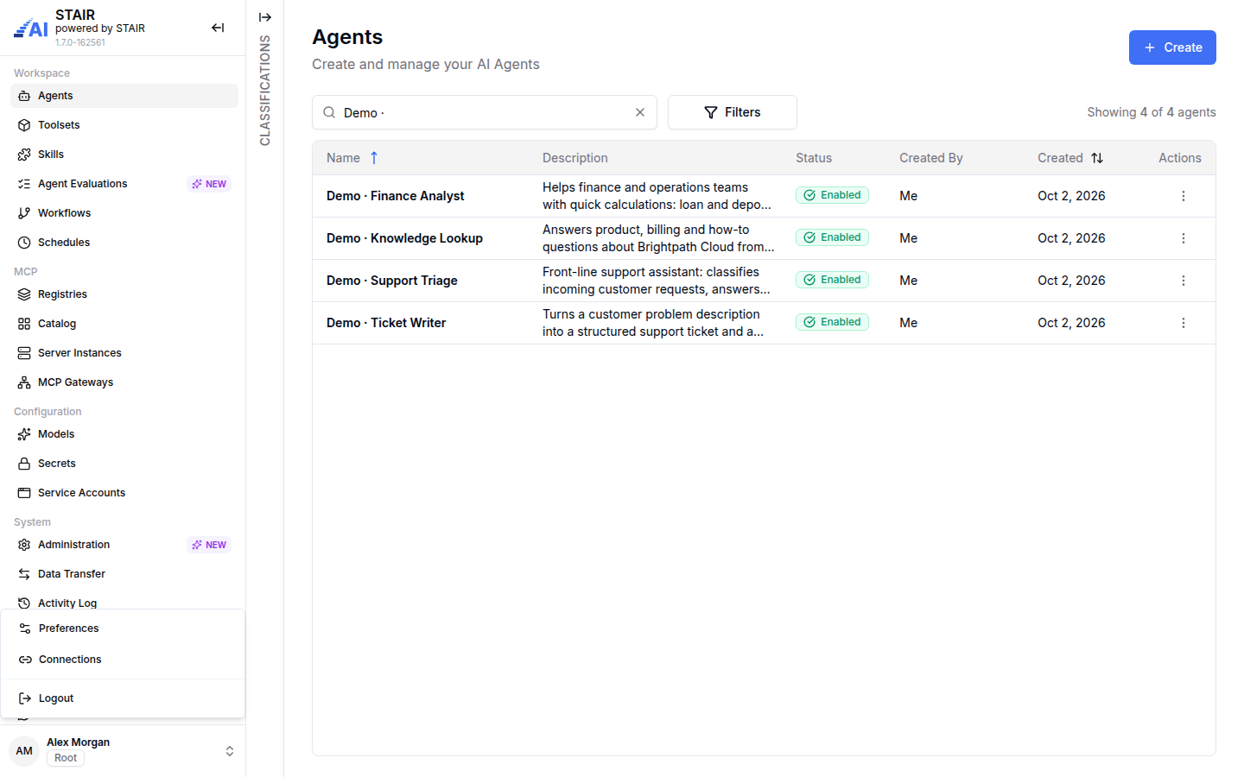Expand the Classifications panel arrow
The width and height of the screenshot is (1244, 777).
tap(265, 17)
